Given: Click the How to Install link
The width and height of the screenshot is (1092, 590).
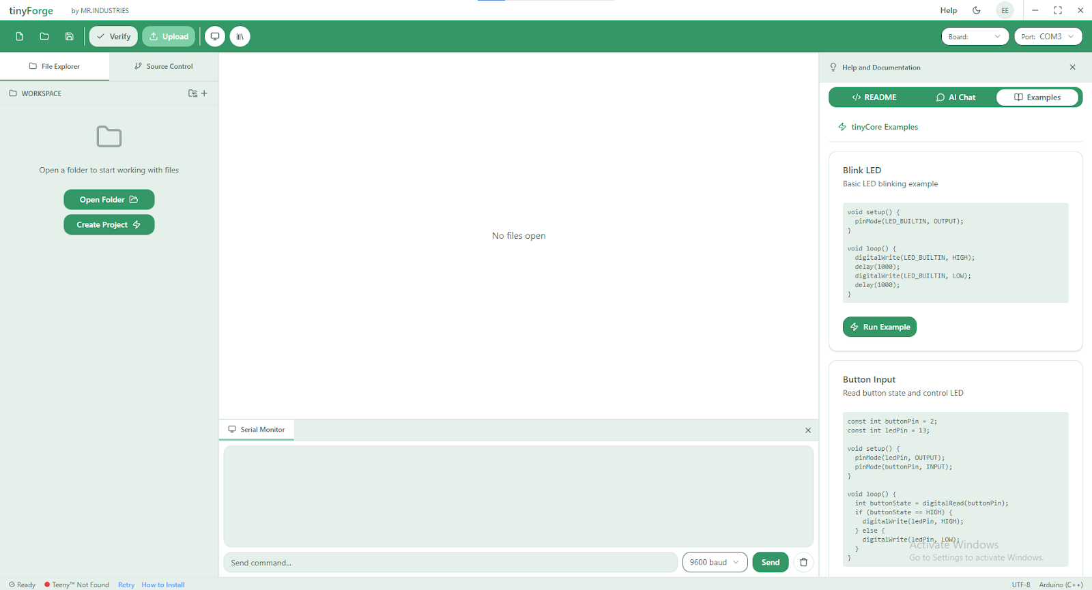Looking at the screenshot, I should (x=163, y=585).
